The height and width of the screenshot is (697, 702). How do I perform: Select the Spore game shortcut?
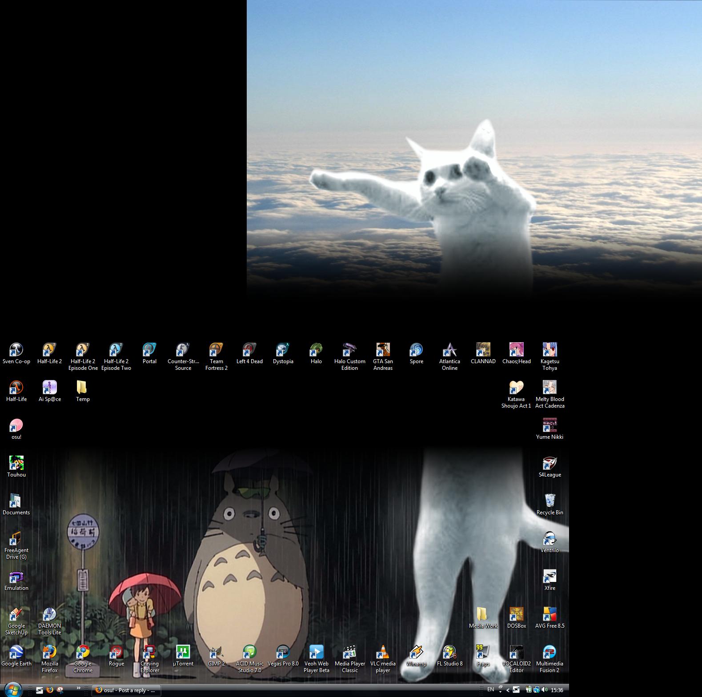click(x=417, y=353)
